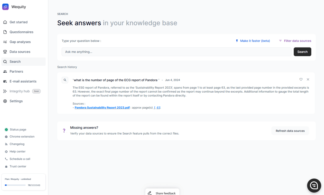Open E-mail assistants

point(23,81)
